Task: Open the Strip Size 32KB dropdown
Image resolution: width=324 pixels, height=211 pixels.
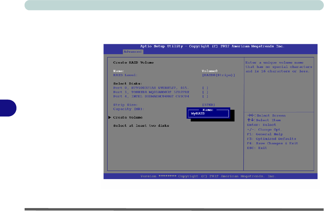Action: click(209, 105)
